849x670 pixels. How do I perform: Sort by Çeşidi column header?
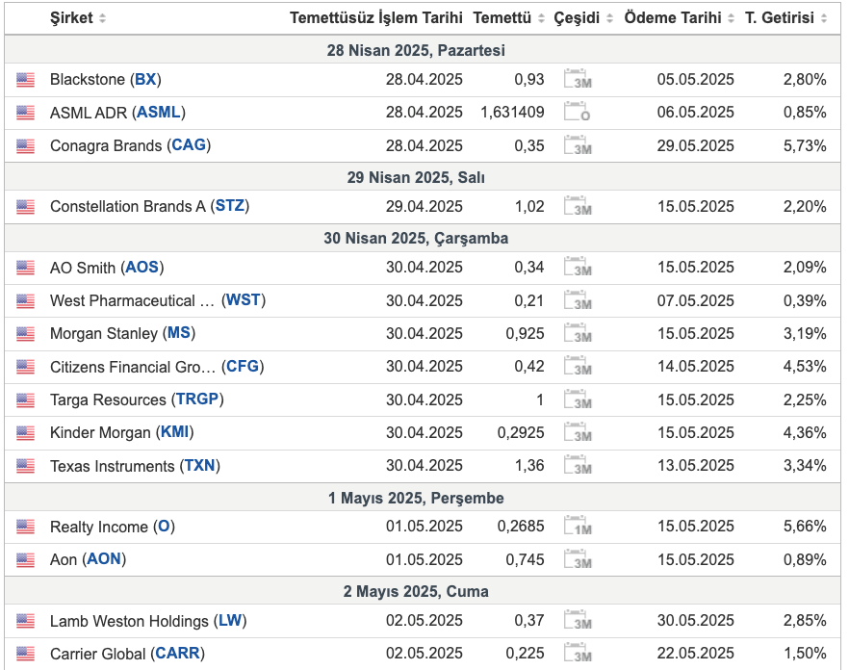(x=576, y=18)
